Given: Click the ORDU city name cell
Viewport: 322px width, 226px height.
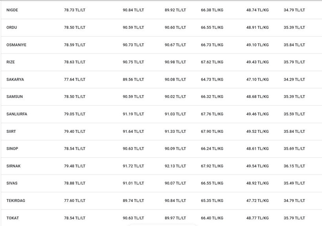Looking at the screenshot, I should (x=12, y=28).
